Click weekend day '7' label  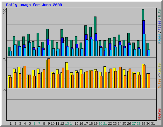pos(39,124)
